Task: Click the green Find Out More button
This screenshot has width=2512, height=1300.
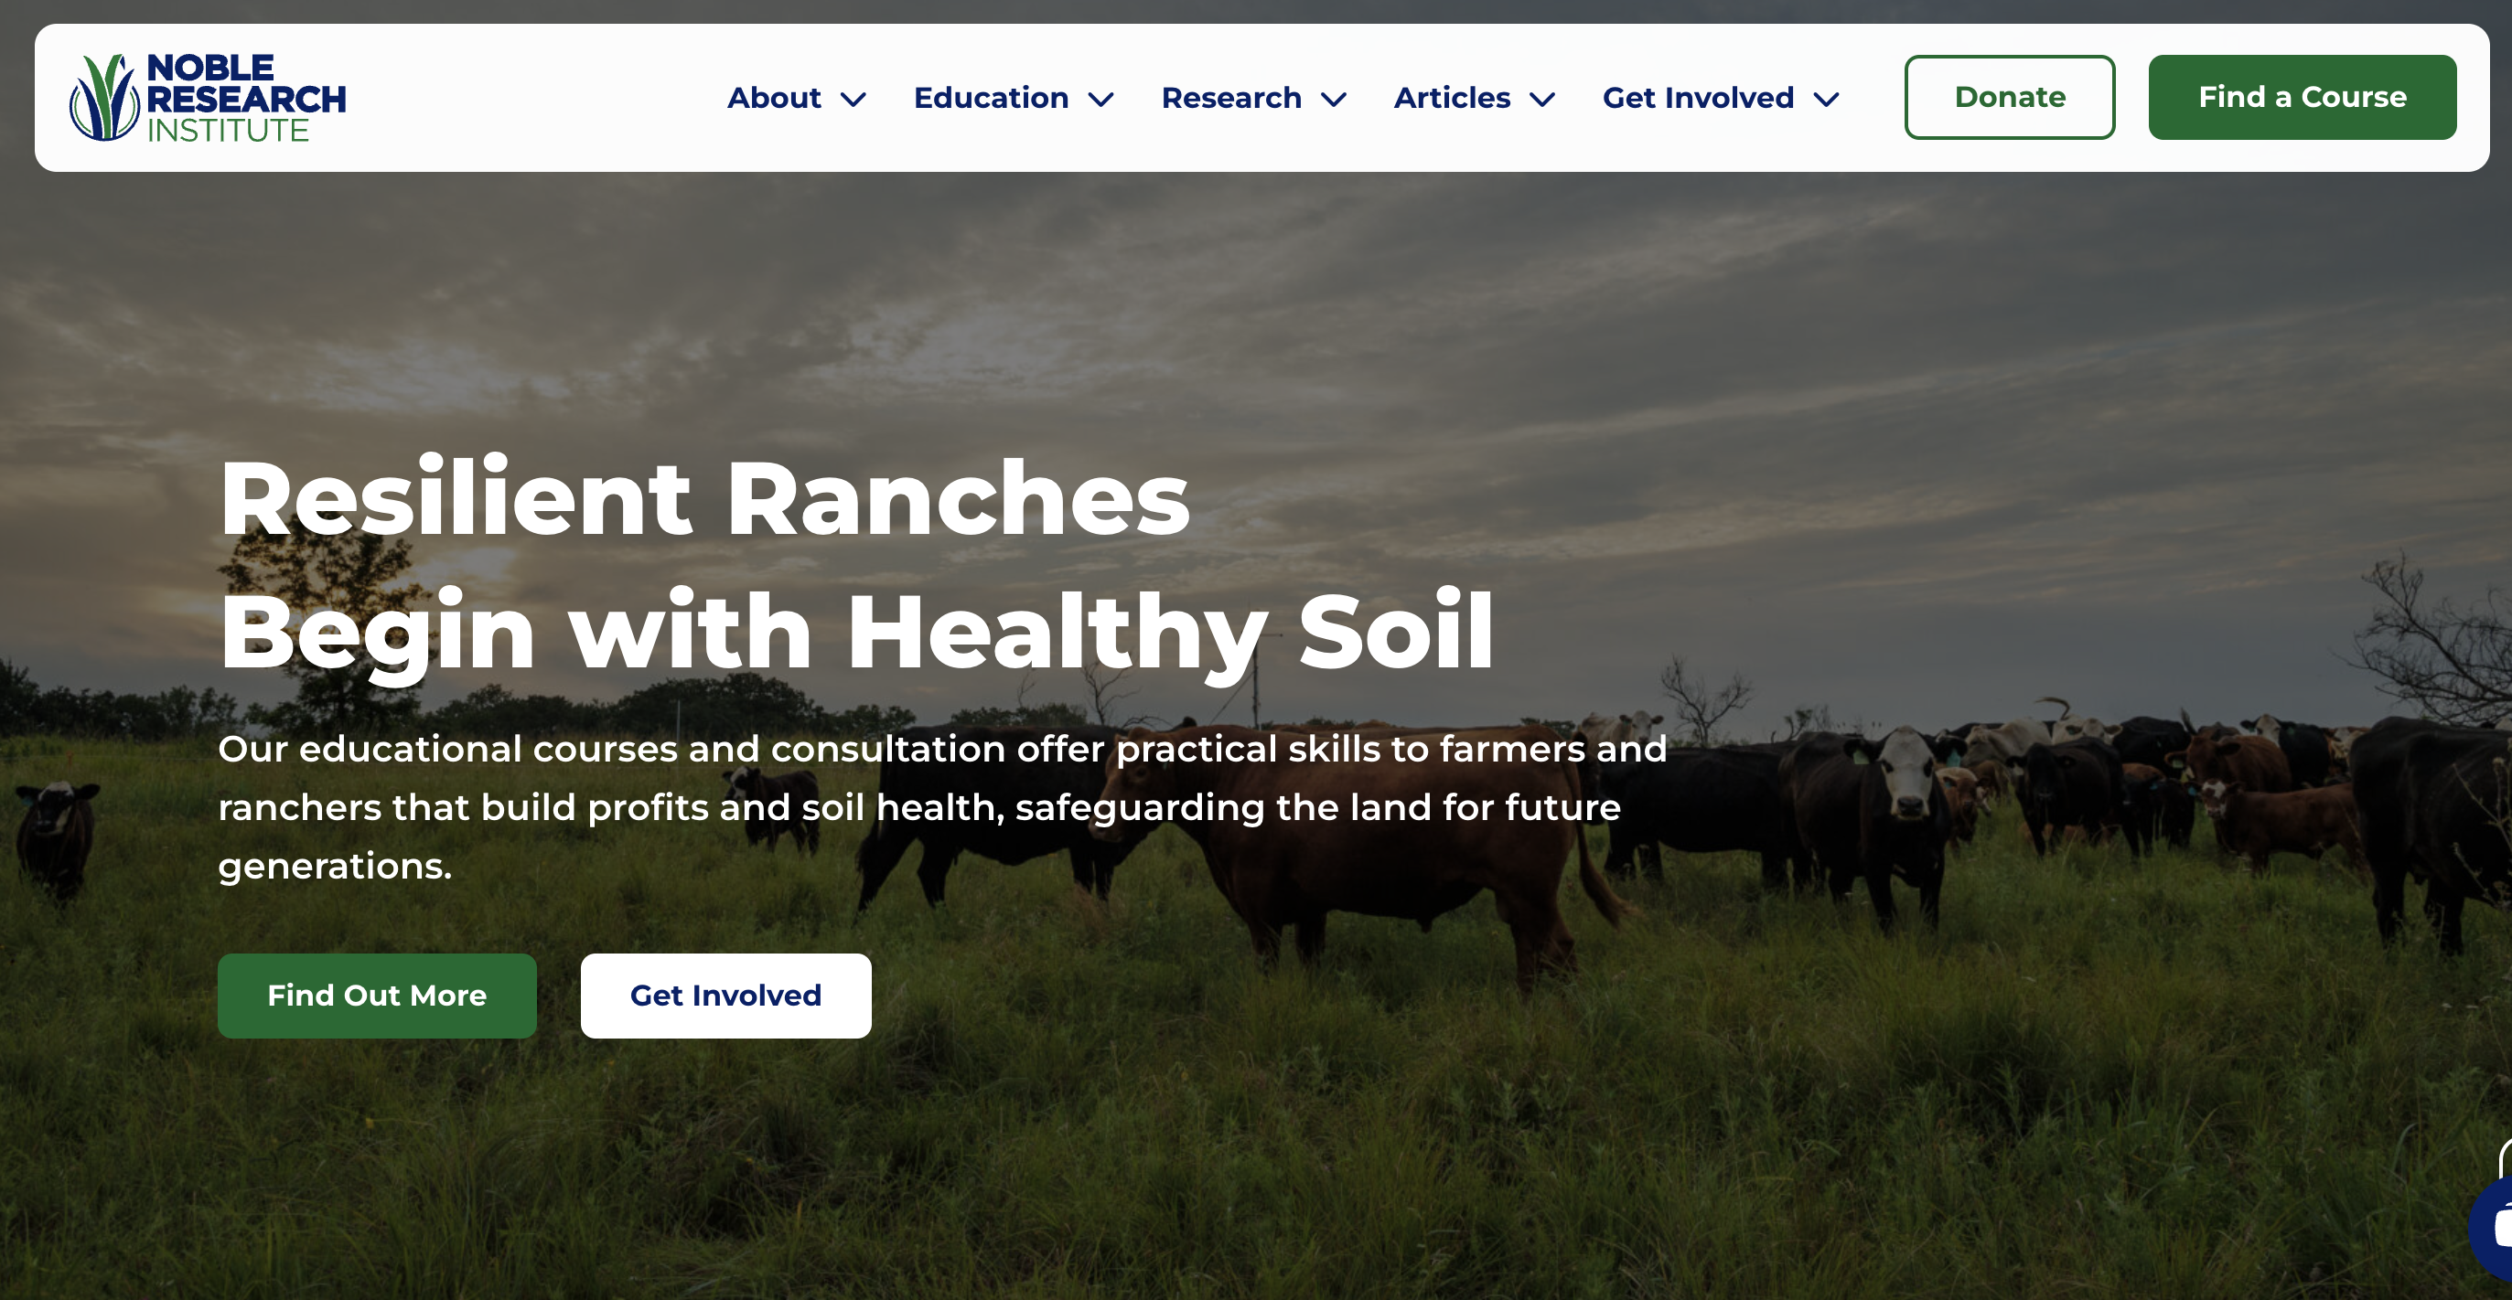Action: (x=378, y=995)
